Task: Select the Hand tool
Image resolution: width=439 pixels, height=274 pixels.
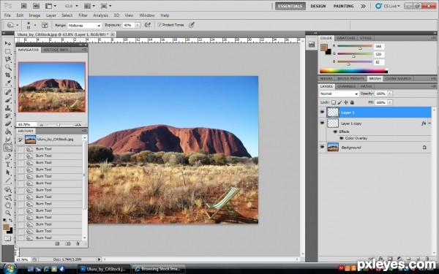Action: tap(8, 205)
